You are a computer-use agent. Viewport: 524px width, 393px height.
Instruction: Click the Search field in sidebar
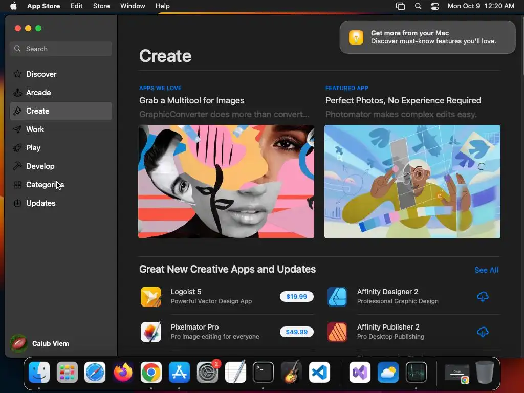(x=61, y=49)
